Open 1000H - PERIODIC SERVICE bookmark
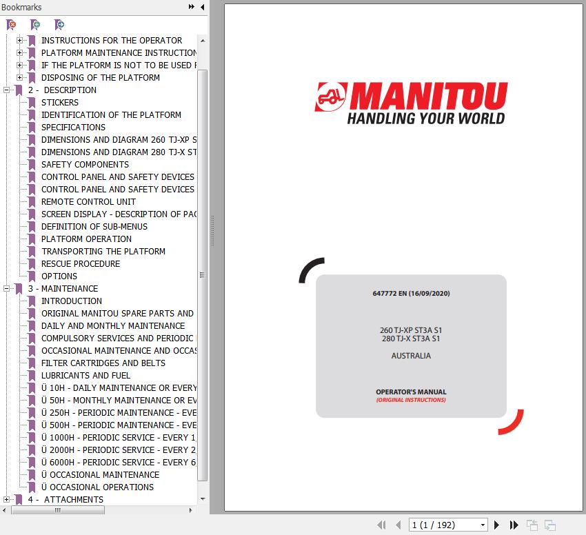 coord(119,437)
